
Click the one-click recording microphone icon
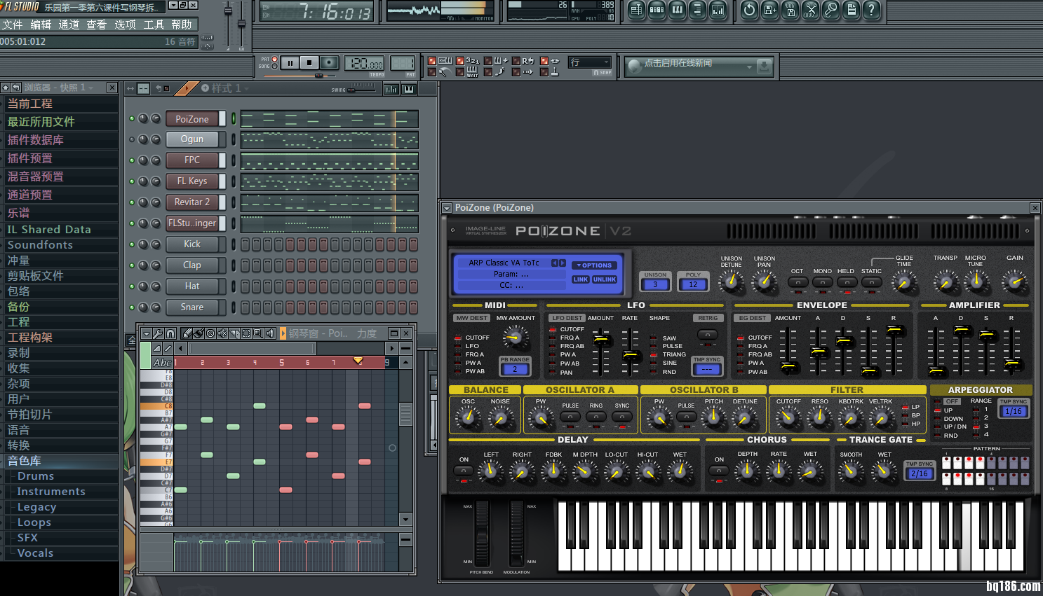(831, 10)
